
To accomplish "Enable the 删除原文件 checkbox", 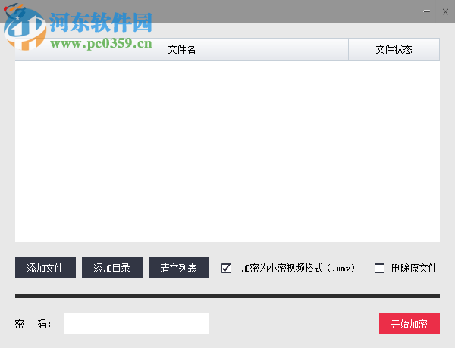I will click(379, 268).
